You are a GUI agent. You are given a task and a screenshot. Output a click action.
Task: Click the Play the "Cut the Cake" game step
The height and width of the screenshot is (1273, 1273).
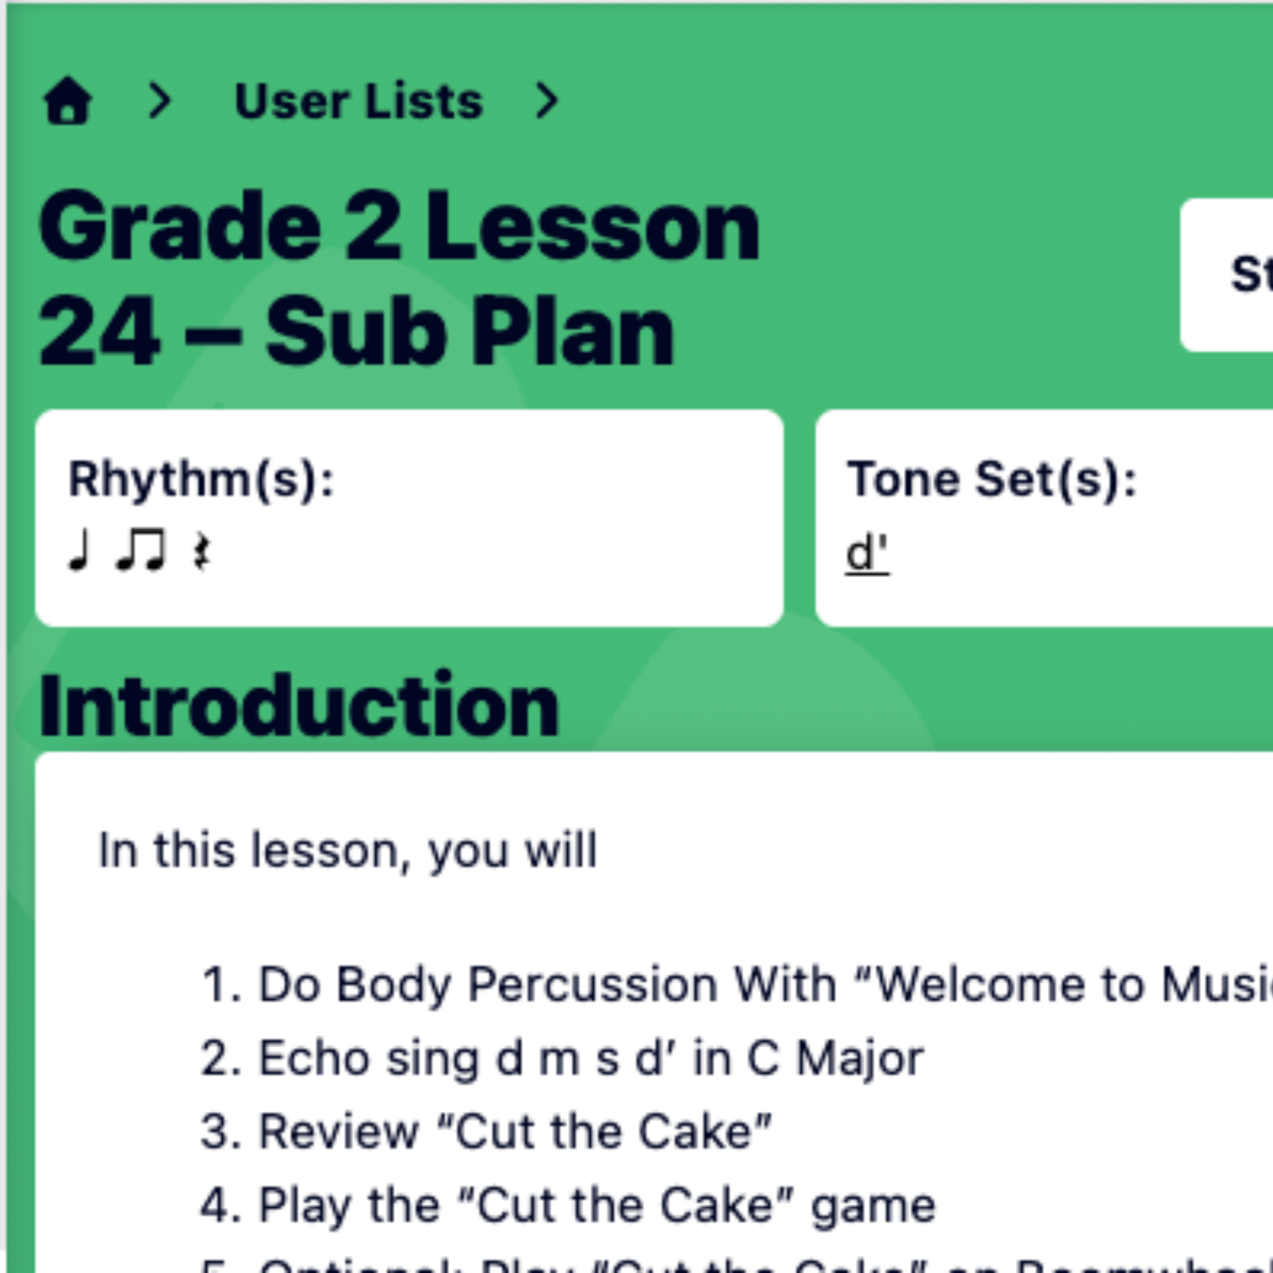point(568,1205)
